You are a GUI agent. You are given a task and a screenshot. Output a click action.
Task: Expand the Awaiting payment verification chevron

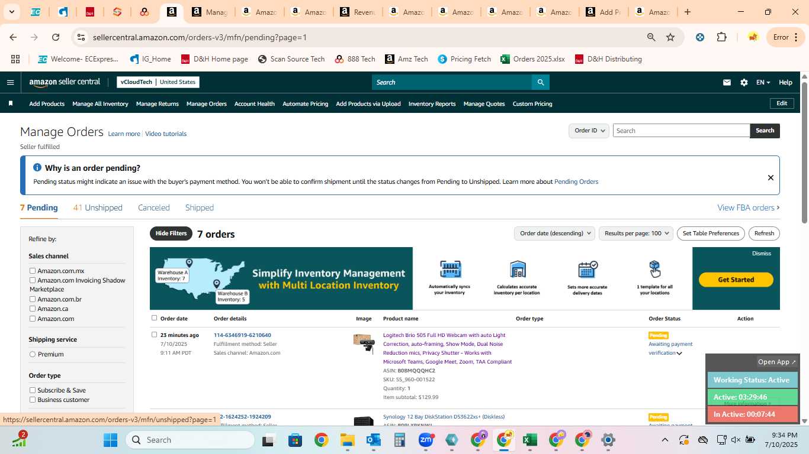click(x=679, y=354)
